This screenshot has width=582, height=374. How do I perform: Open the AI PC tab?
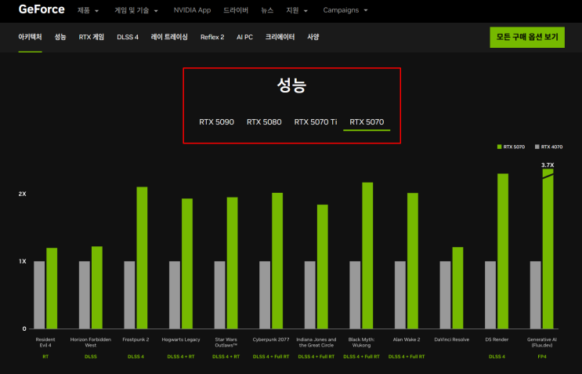244,37
